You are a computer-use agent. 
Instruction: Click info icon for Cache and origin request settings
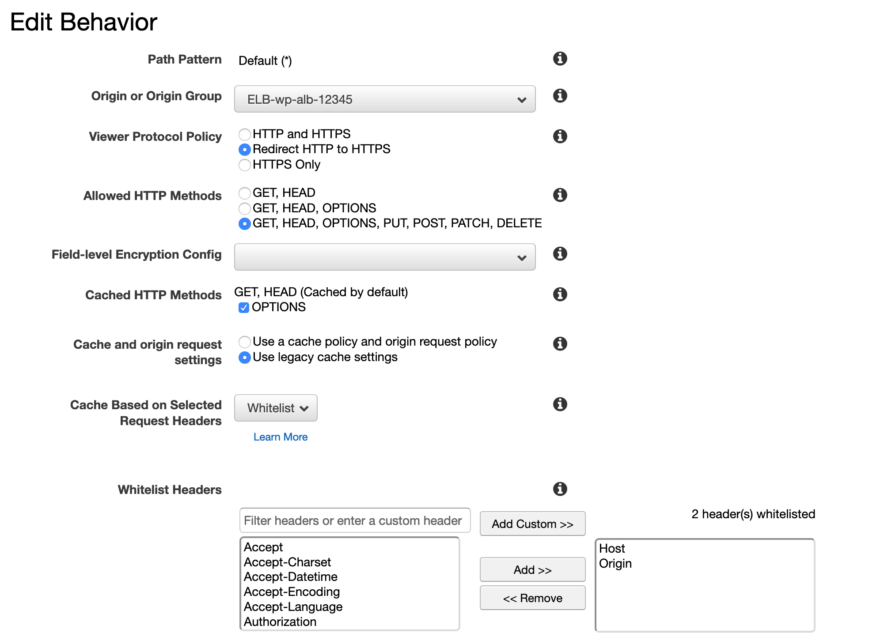tap(560, 344)
